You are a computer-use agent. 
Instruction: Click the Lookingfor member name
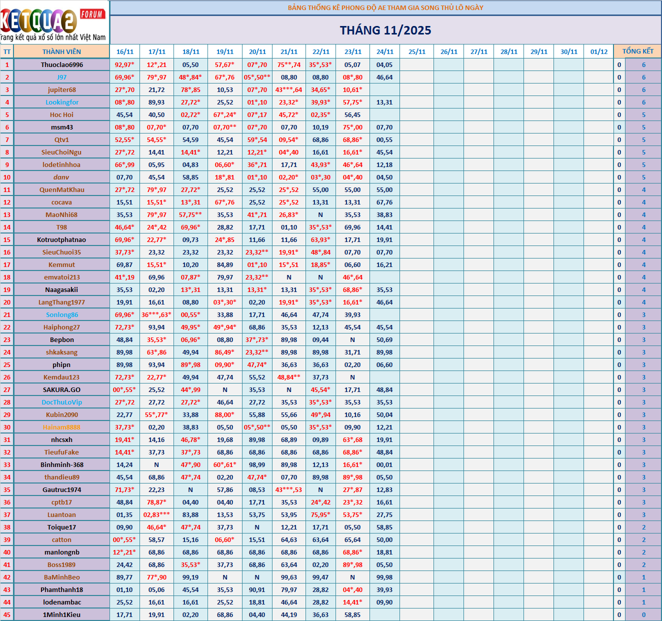point(62,102)
